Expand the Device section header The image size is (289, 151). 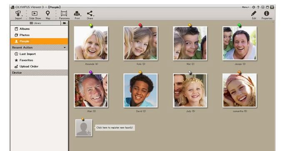click(x=39, y=72)
